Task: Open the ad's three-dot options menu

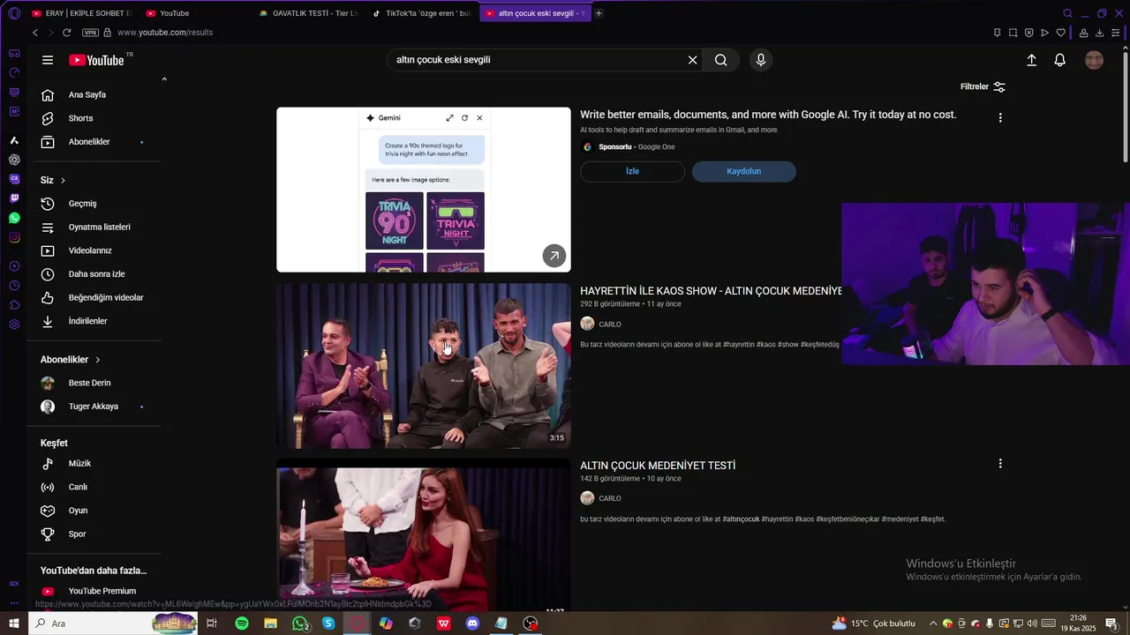Action: tap(1000, 117)
